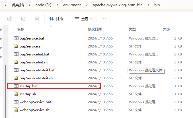Screen dimensions: 193x118
Task: Select the file name oapServiceInit.sh
Action: [34, 62]
